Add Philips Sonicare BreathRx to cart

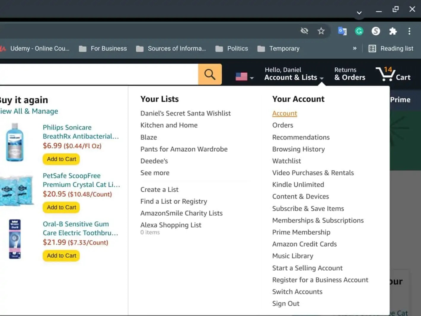(x=61, y=159)
